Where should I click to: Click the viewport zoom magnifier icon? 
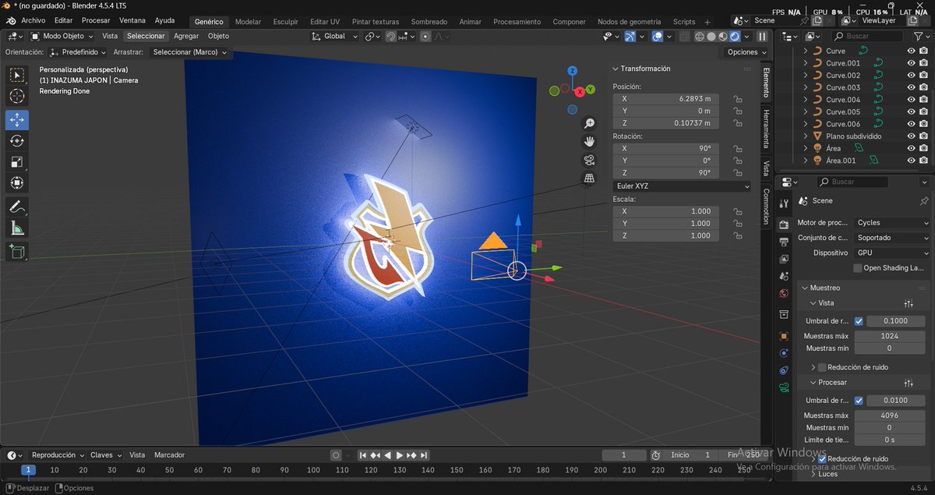[590, 123]
